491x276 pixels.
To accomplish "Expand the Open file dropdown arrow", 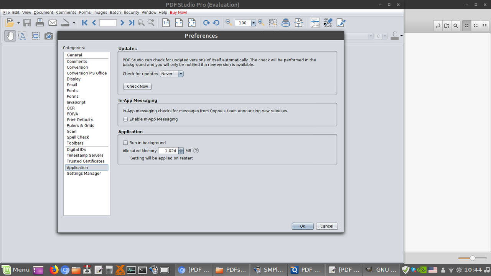I will pos(18,23).
